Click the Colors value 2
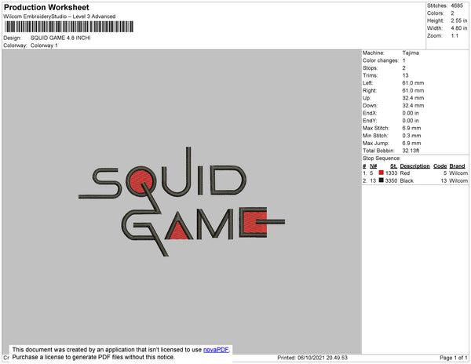 point(452,13)
